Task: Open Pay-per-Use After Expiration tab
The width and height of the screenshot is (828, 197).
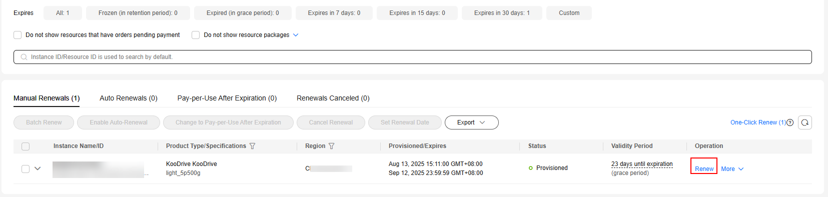Action: pyautogui.click(x=227, y=98)
